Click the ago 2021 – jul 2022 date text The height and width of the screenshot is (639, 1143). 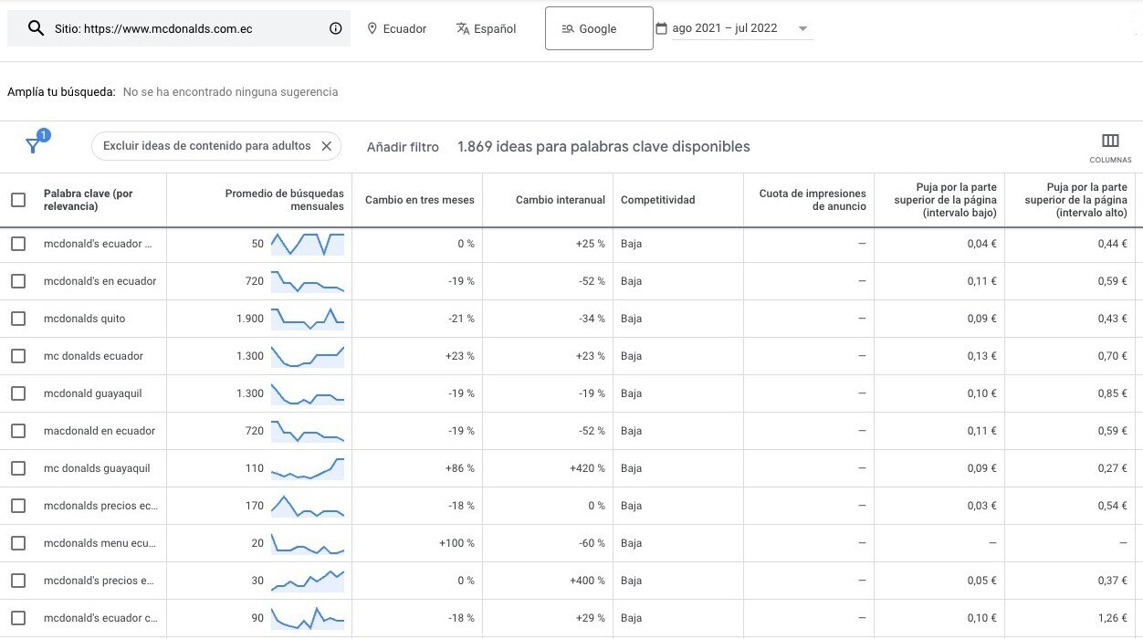(725, 28)
